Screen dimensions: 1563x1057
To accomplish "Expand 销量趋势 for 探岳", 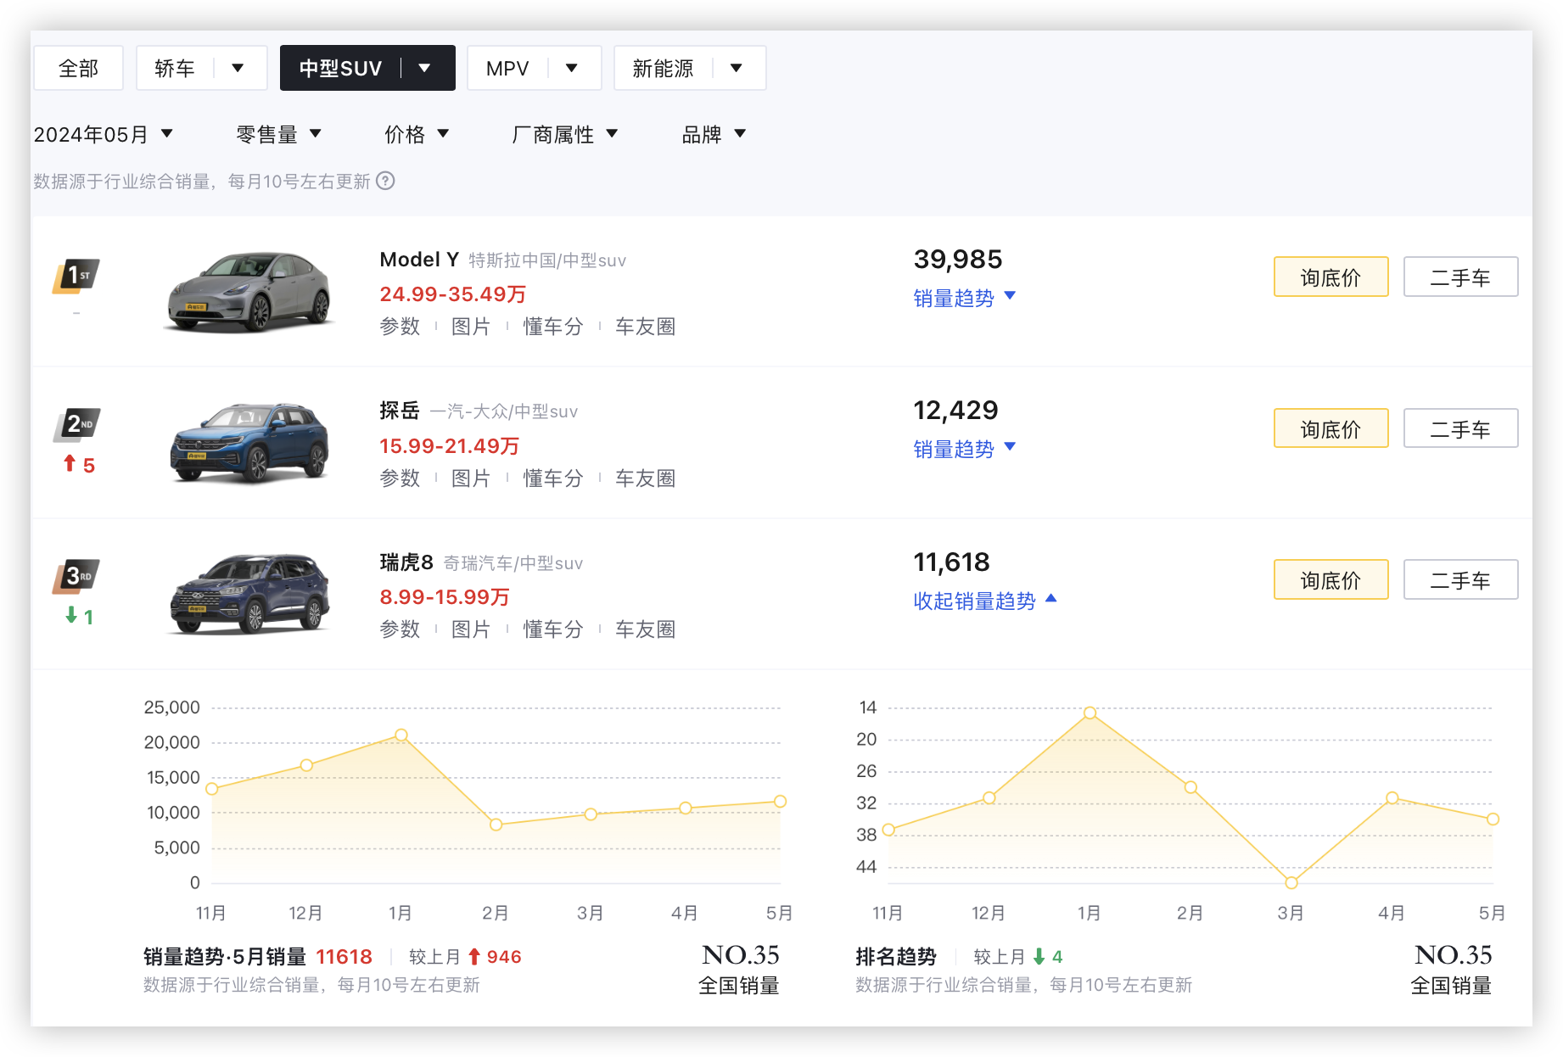I will point(964,449).
